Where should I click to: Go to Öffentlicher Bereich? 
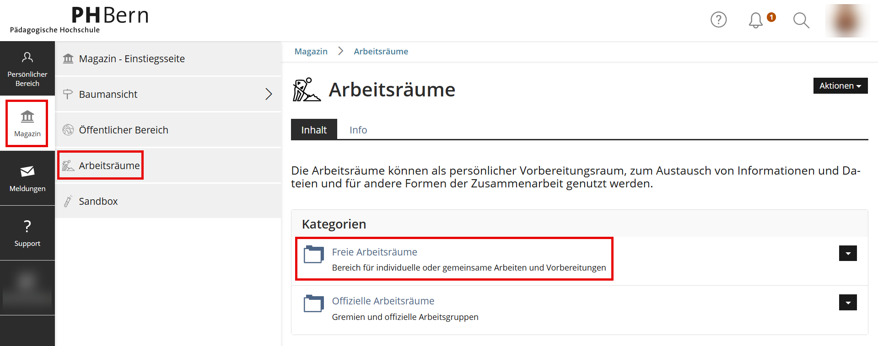[124, 130]
